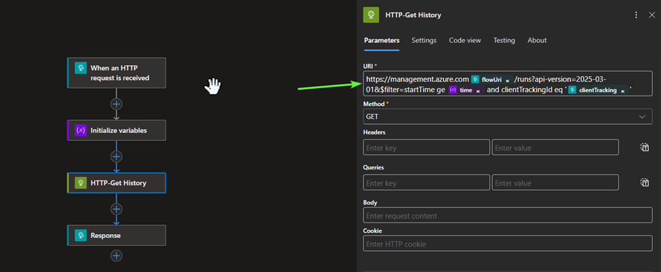
Task: Click the 'Headers' field label
Action: point(374,132)
